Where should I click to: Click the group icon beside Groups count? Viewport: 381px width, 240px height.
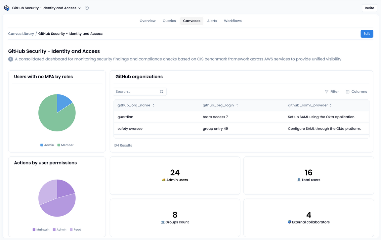coord(163,222)
